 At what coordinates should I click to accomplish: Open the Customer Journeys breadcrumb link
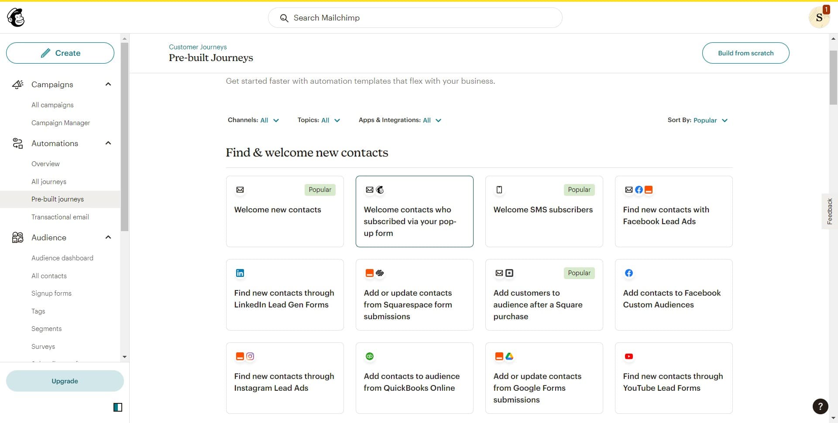(198, 47)
